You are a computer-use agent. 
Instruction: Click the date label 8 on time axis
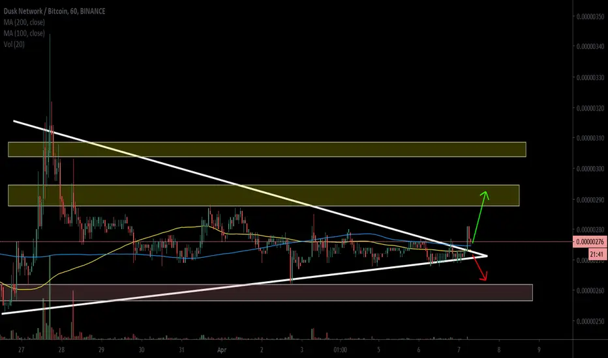pyautogui.click(x=499, y=350)
